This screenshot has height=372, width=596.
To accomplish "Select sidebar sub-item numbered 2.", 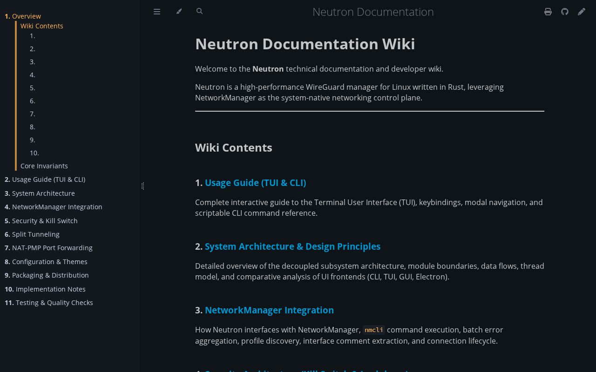I will 33,49.
